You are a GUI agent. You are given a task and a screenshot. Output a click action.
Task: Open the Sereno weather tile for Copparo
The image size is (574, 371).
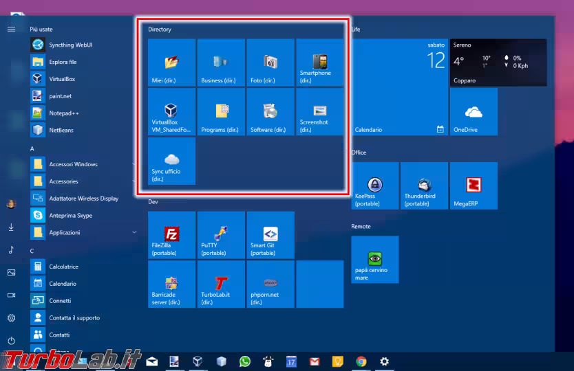coord(498,63)
